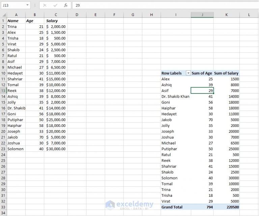The width and height of the screenshot is (259, 216).
Task: Select the cell containing Virat in column A
Action: click(x=16, y=44)
